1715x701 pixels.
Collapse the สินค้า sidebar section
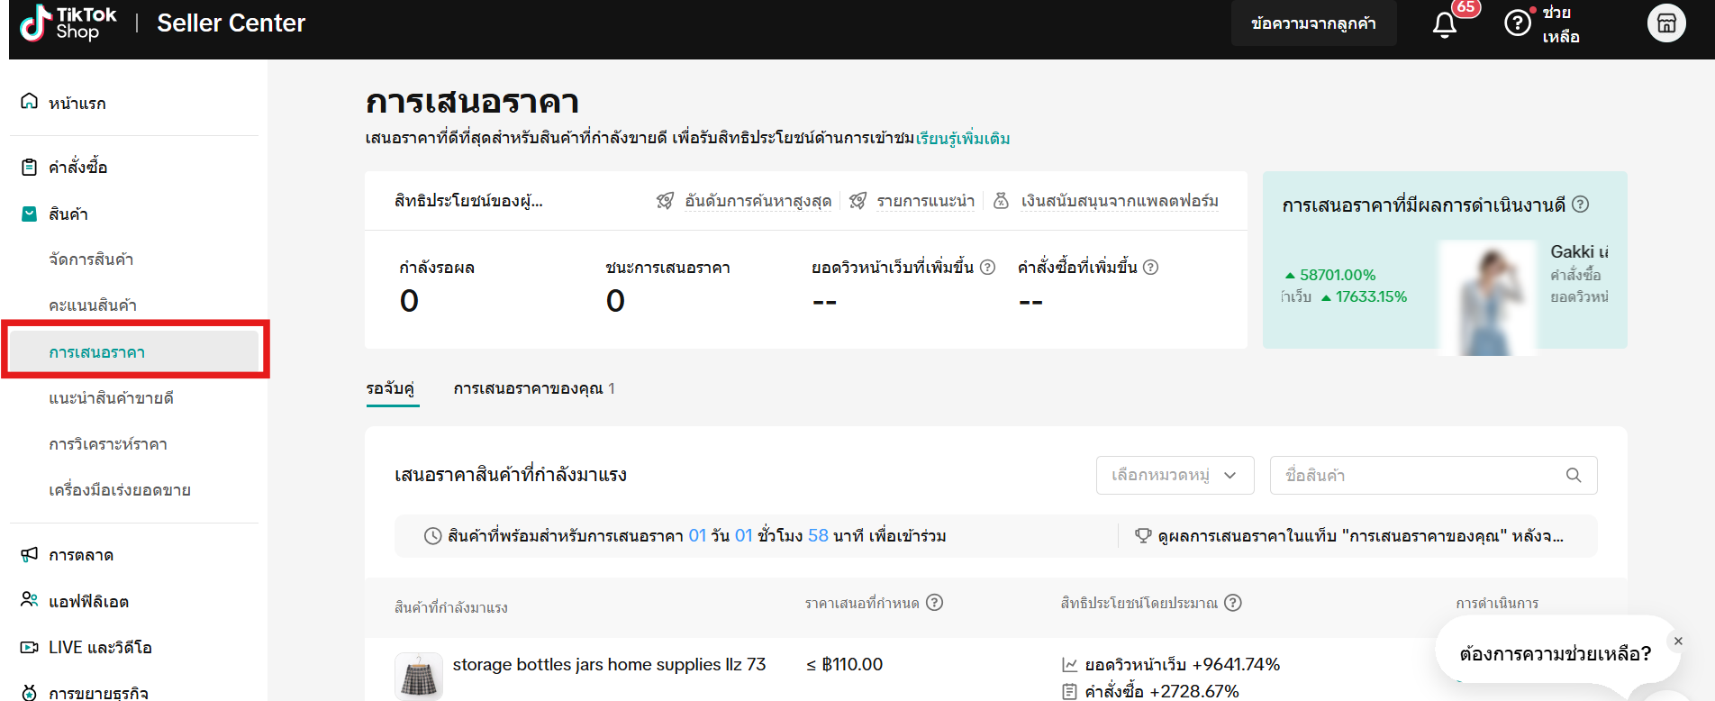tap(68, 214)
